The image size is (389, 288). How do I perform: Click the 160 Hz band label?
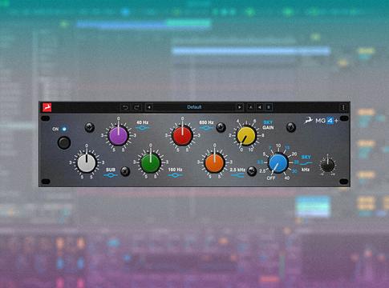coord(176,170)
